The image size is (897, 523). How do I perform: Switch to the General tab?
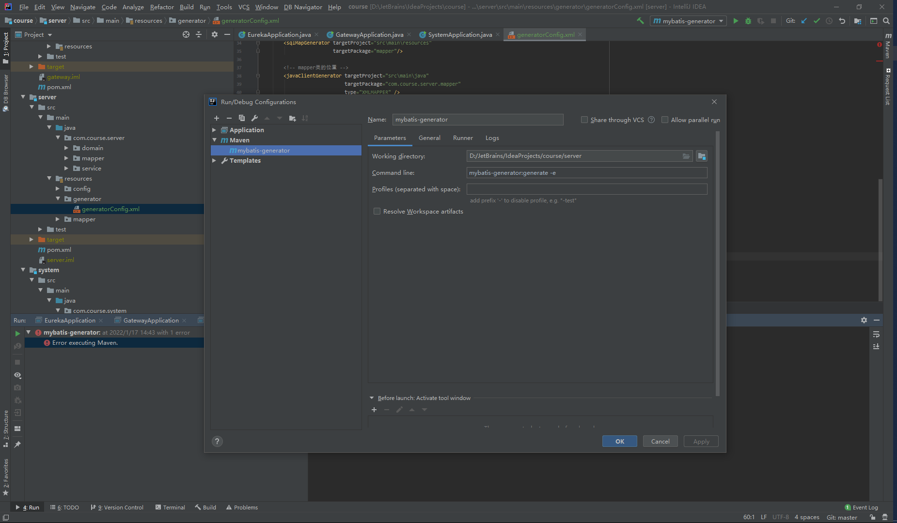point(429,138)
